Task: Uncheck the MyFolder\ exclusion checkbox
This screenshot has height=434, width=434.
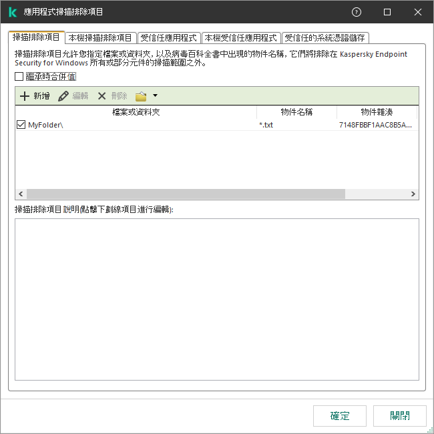Action: coord(21,125)
